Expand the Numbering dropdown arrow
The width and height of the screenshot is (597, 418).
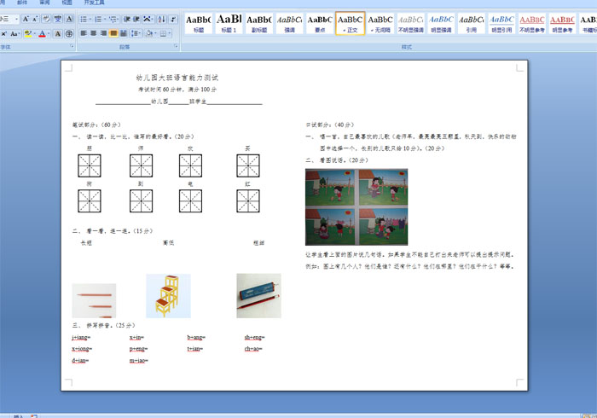coord(105,19)
